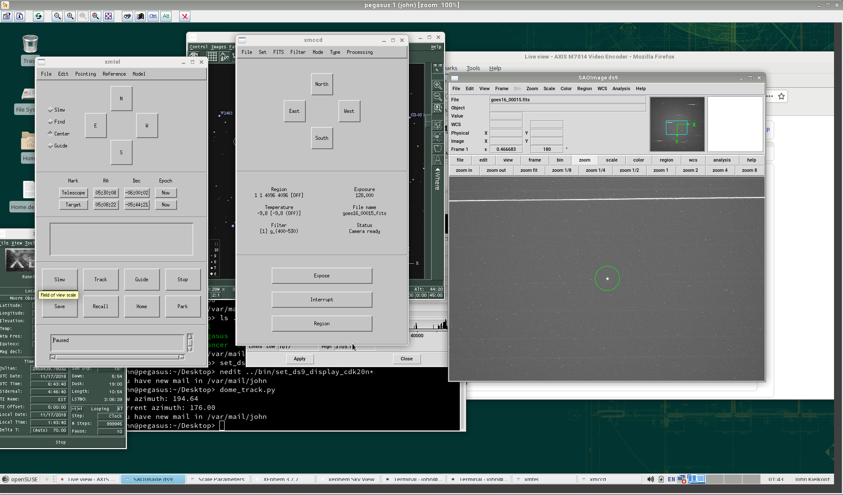843x495 pixels.
Task: Open keyboard layout EN indicator
Action: click(x=671, y=479)
